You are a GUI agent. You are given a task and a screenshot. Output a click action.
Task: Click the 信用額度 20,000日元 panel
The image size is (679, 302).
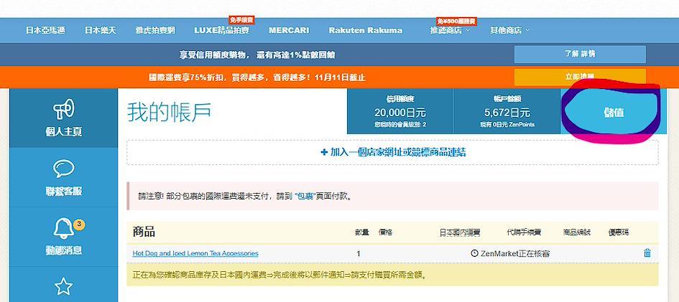(x=400, y=111)
